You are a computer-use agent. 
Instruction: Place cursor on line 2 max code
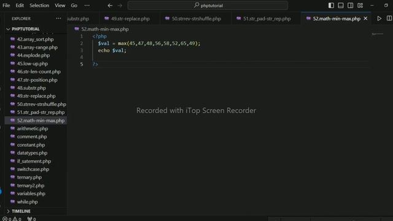(149, 44)
